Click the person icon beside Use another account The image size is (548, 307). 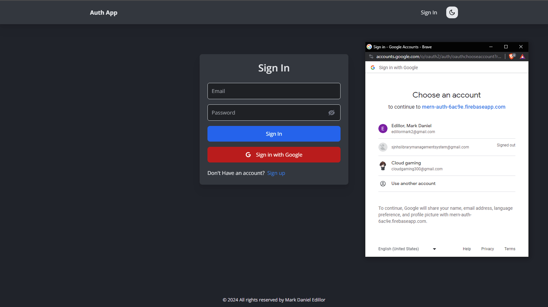(x=383, y=184)
